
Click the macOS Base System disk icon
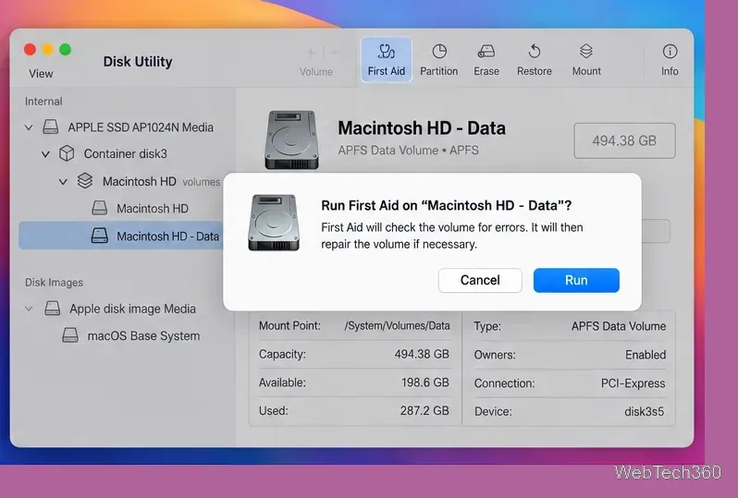click(x=70, y=335)
